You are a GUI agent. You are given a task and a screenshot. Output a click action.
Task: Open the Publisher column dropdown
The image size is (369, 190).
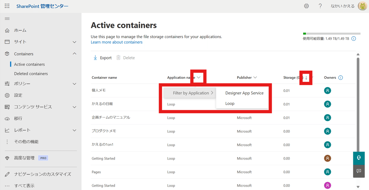point(255,77)
